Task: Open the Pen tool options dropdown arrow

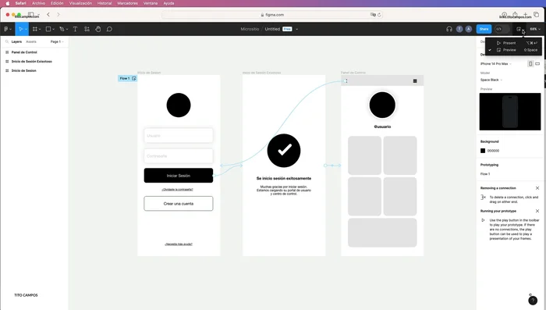Action: pos(67,30)
